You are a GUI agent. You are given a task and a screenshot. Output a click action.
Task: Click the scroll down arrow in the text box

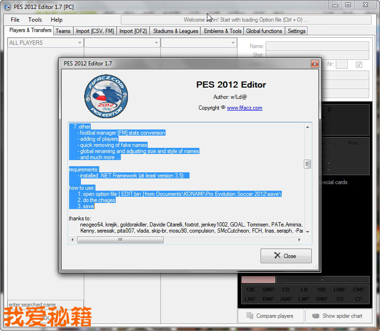point(308,232)
